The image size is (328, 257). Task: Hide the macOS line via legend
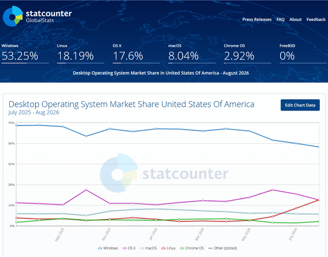coord(149,248)
